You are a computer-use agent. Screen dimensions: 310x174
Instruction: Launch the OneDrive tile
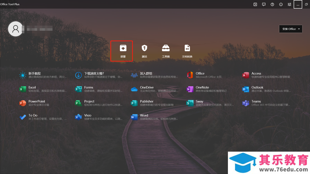154,89
